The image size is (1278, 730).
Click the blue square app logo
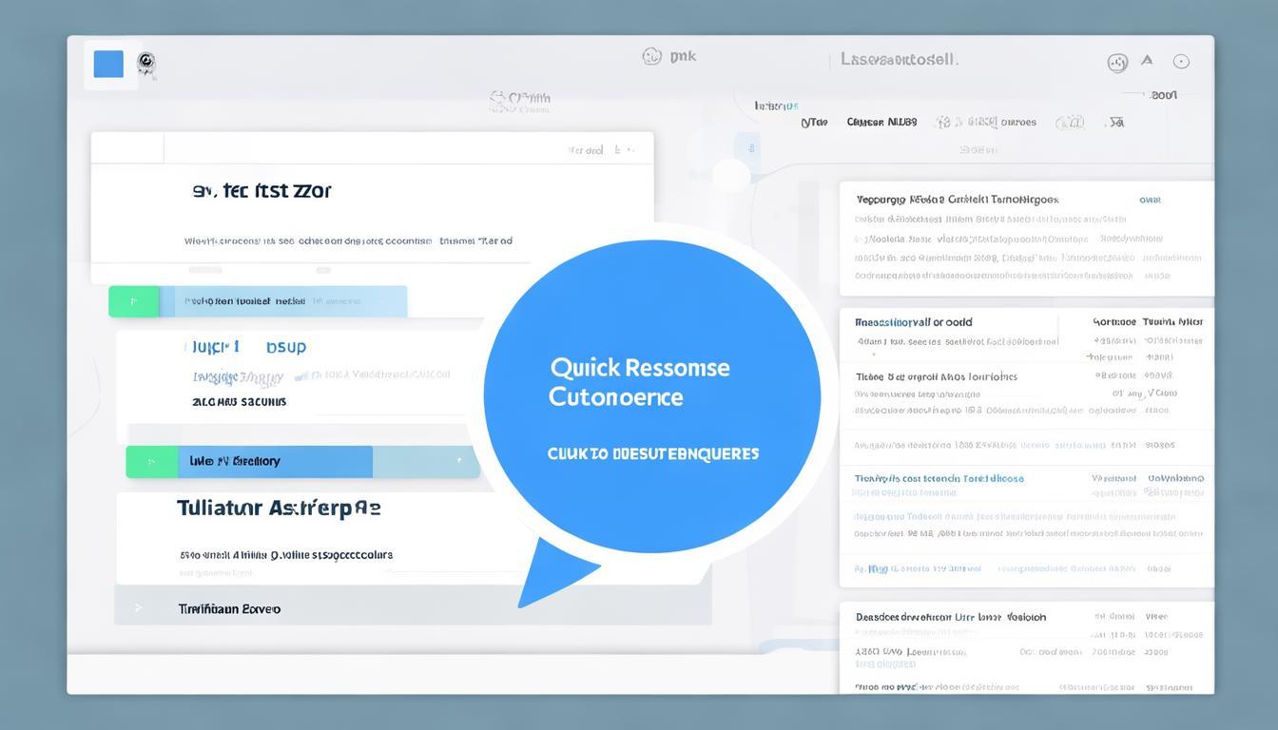pos(108,64)
